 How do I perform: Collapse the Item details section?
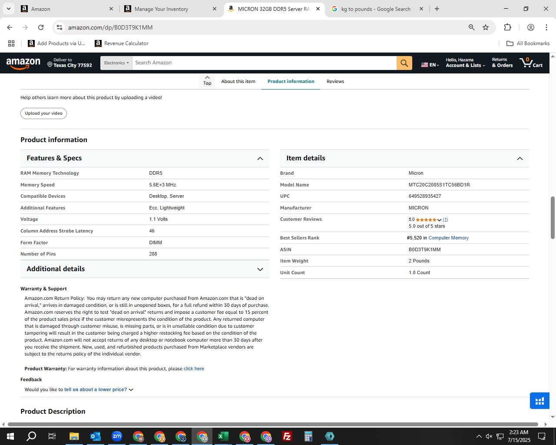pos(520,159)
